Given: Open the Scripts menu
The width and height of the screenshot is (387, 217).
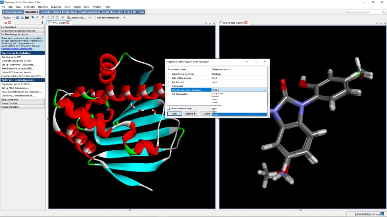Looking at the screenshot, I should [77, 7].
